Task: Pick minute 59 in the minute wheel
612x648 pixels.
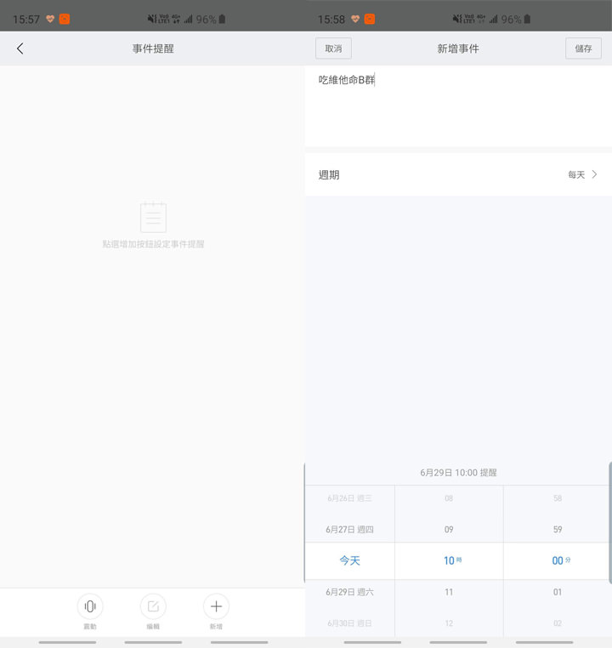Action: click(557, 529)
